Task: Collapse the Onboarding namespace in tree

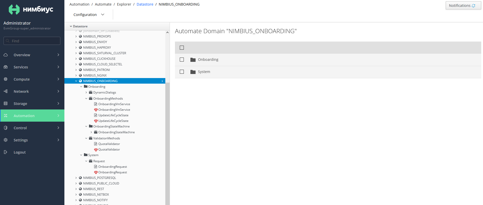Action: (x=81, y=87)
